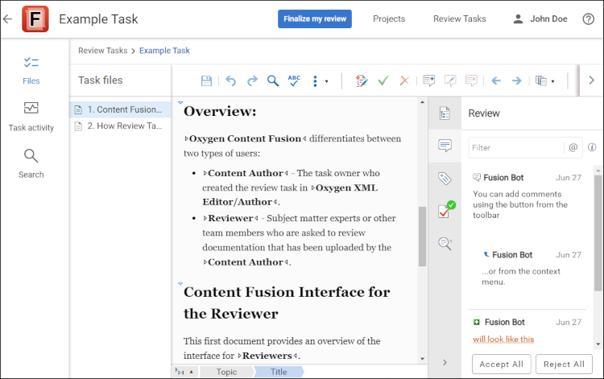Click the Topic breadcrumb element

pyautogui.click(x=226, y=372)
